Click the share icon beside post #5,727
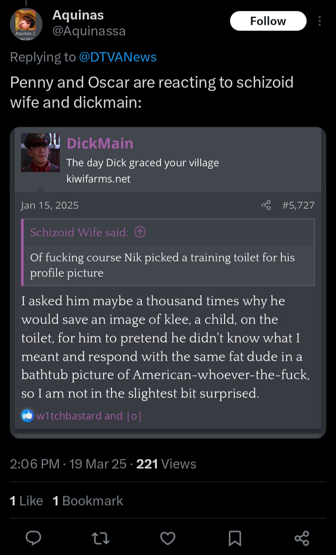The width and height of the screenshot is (336, 555). coord(266,205)
